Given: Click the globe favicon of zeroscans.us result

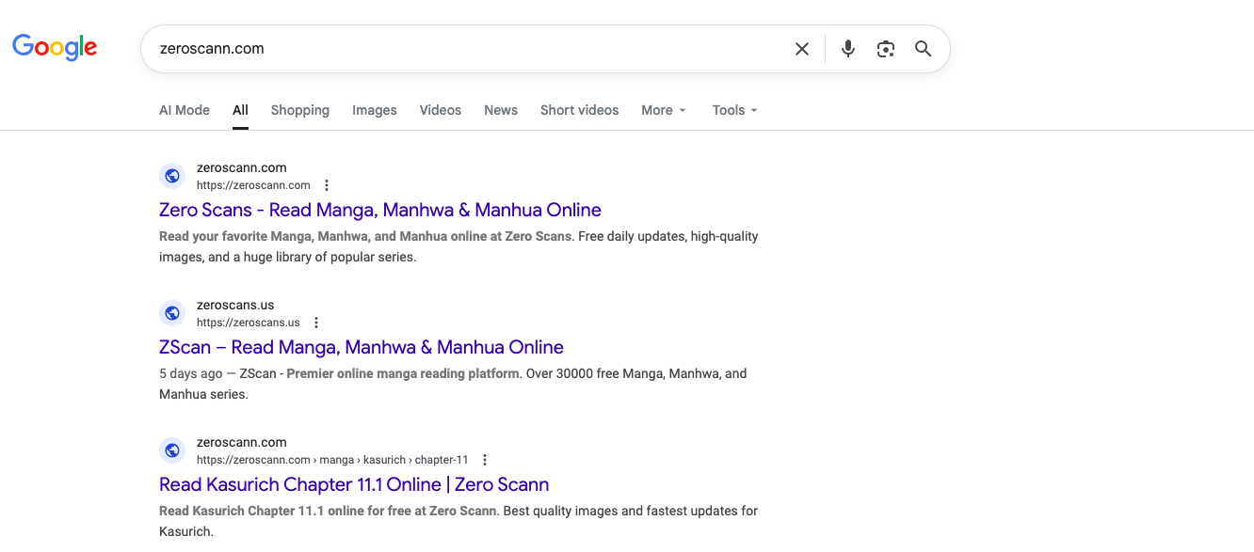Looking at the screenshot, I should [x=172, y=313].
